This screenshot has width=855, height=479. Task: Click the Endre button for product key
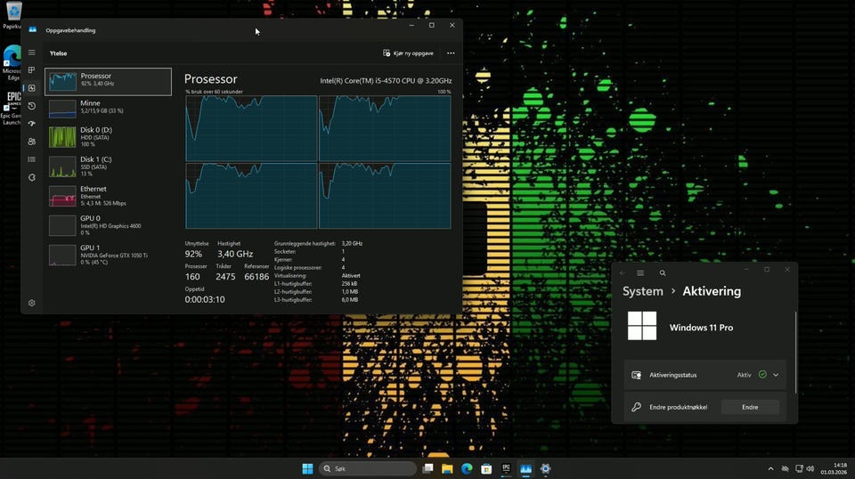750,407
